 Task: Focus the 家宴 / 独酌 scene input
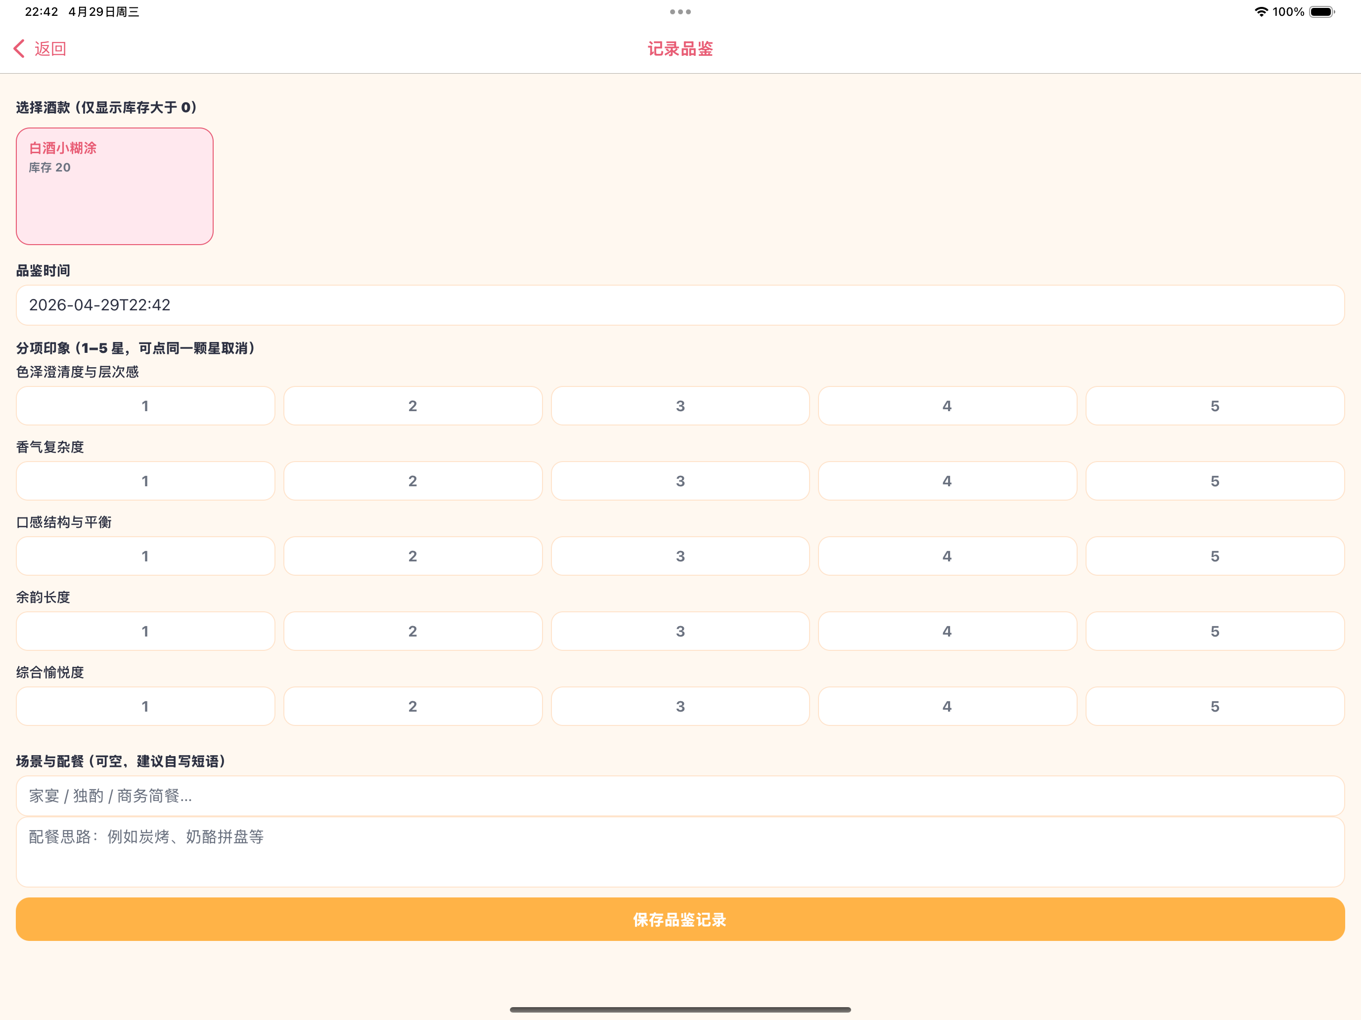[x=680, y=796]
